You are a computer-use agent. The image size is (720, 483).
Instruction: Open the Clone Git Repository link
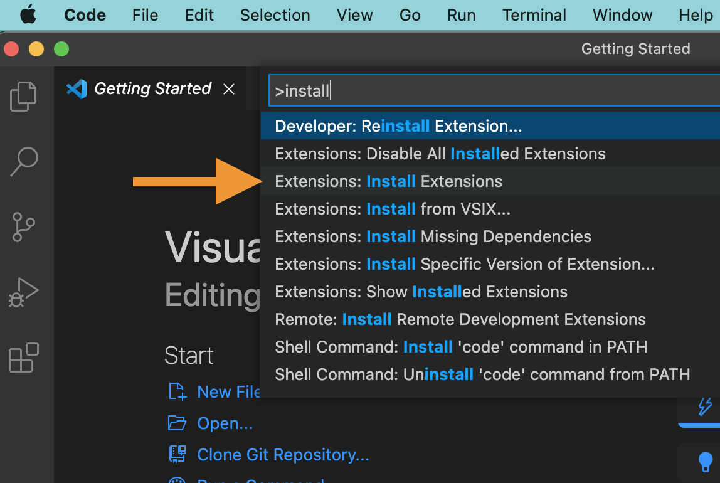click(283, 454)
